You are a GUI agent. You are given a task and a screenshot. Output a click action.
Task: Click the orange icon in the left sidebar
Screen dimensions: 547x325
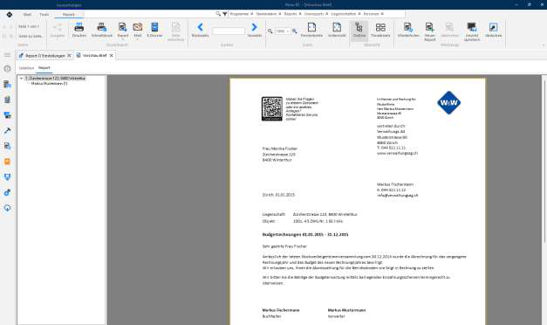point(7,162)
